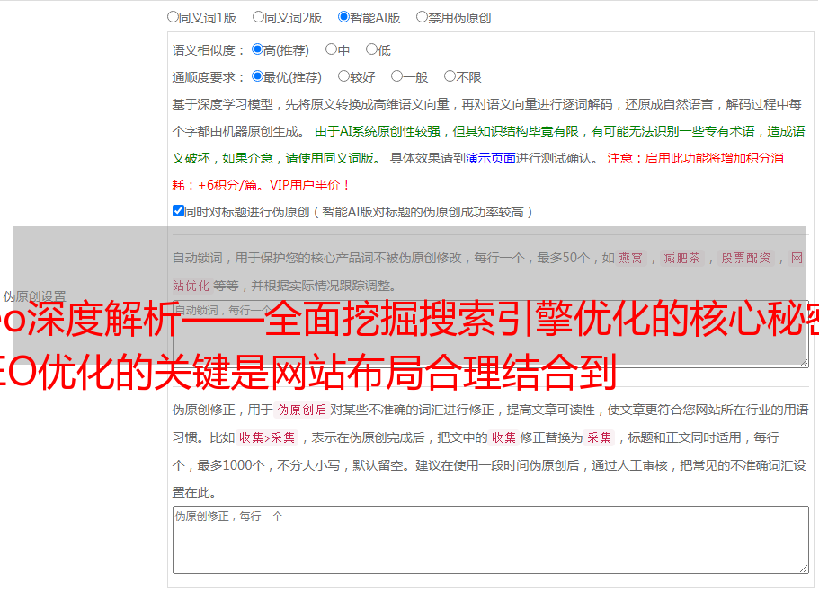
Task: Set 通顺度要求 to 一般
Action: (x=397, y=76)
